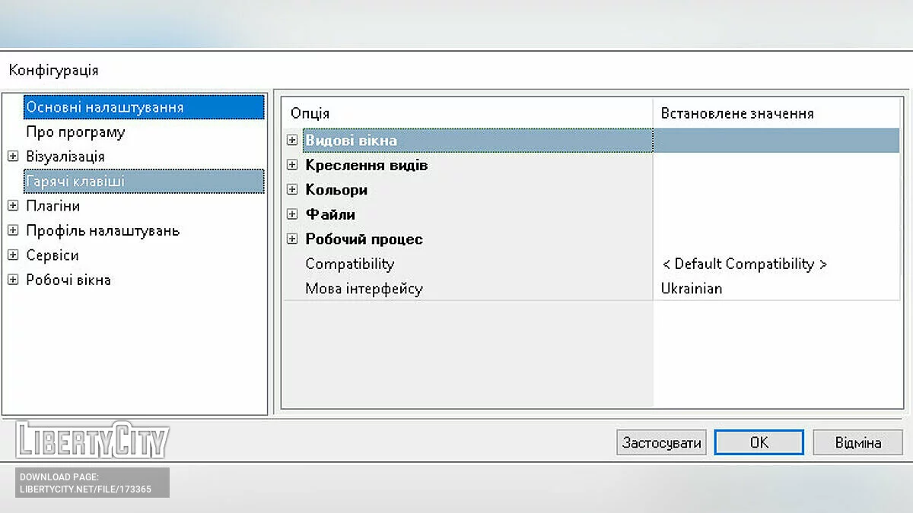The width and height of the screenshot is (913, 513).
Task: Click the Застосувати button
Action: [x=660, y=442]
